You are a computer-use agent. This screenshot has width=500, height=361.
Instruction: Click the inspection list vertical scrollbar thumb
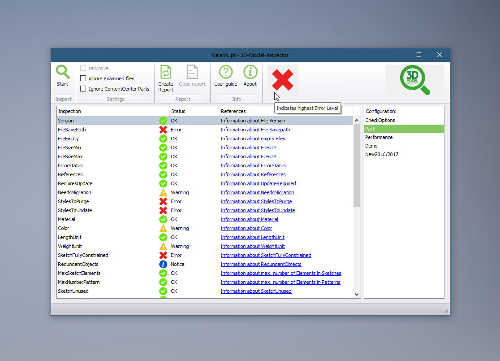[357, 165]
